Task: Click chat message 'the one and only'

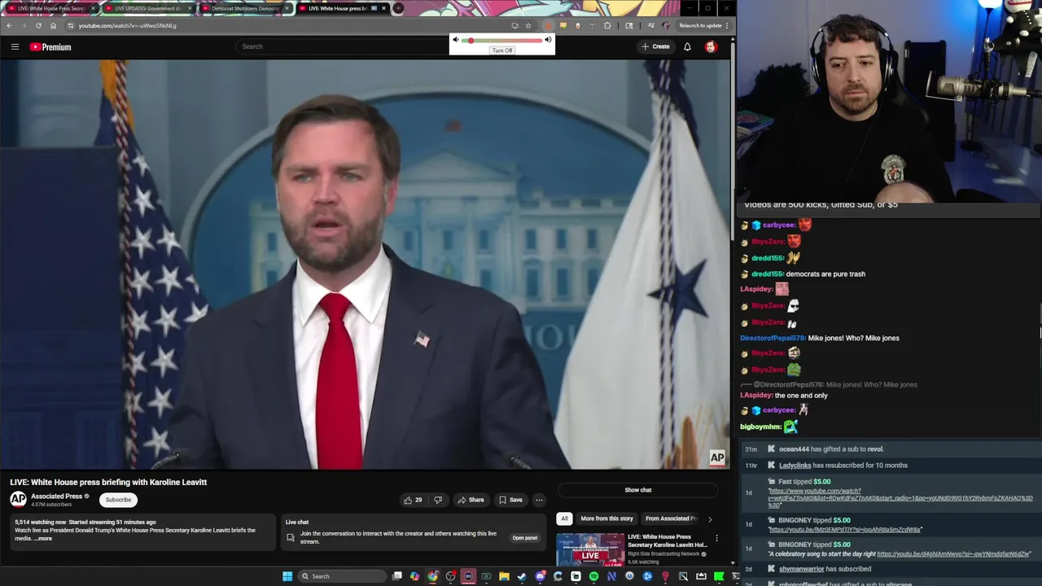Action: point(801,396)
